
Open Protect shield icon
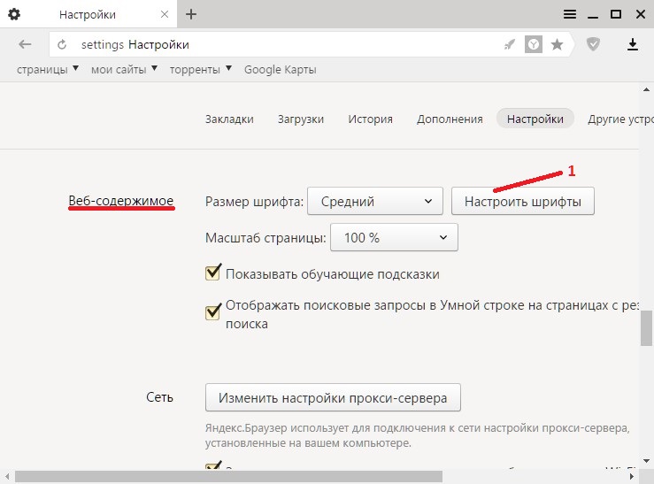[x=593, y=44]
